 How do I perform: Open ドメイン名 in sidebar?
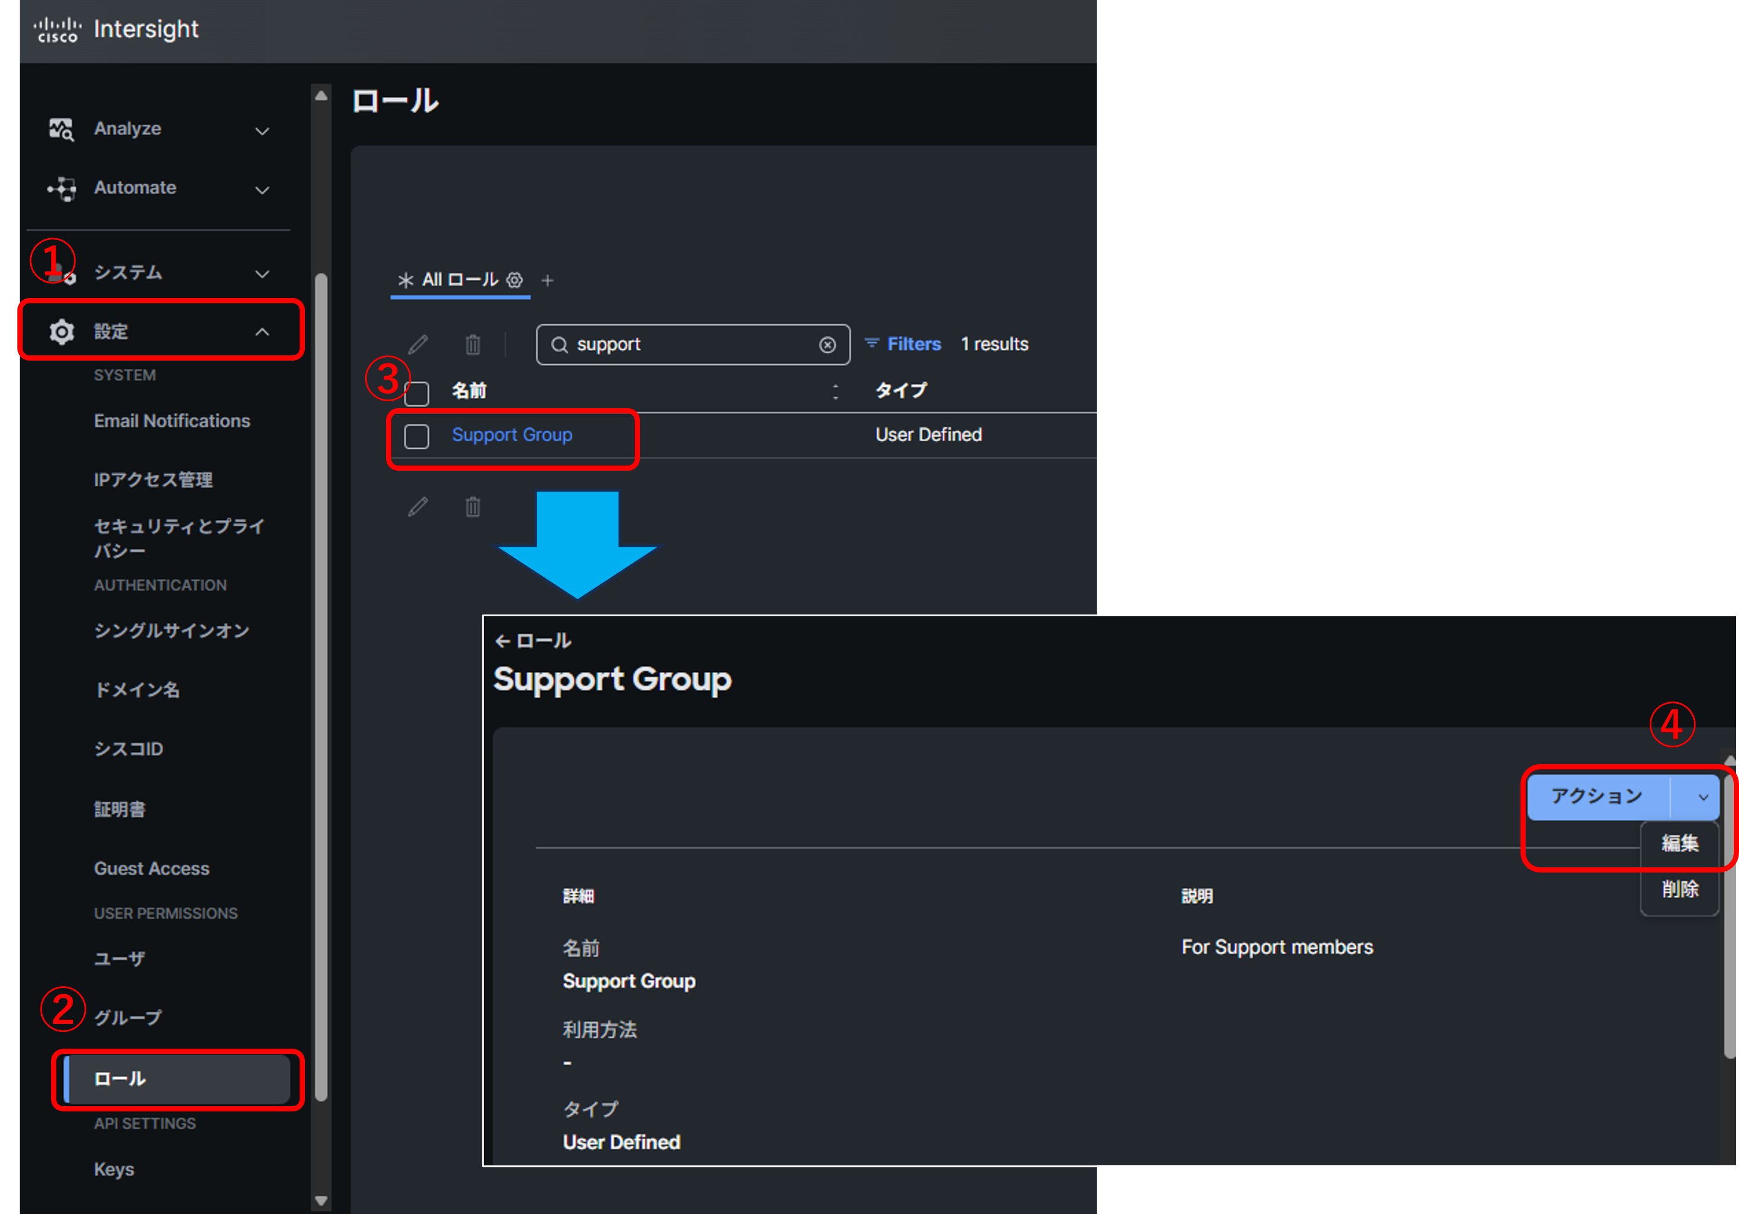[x=137, y=689]
